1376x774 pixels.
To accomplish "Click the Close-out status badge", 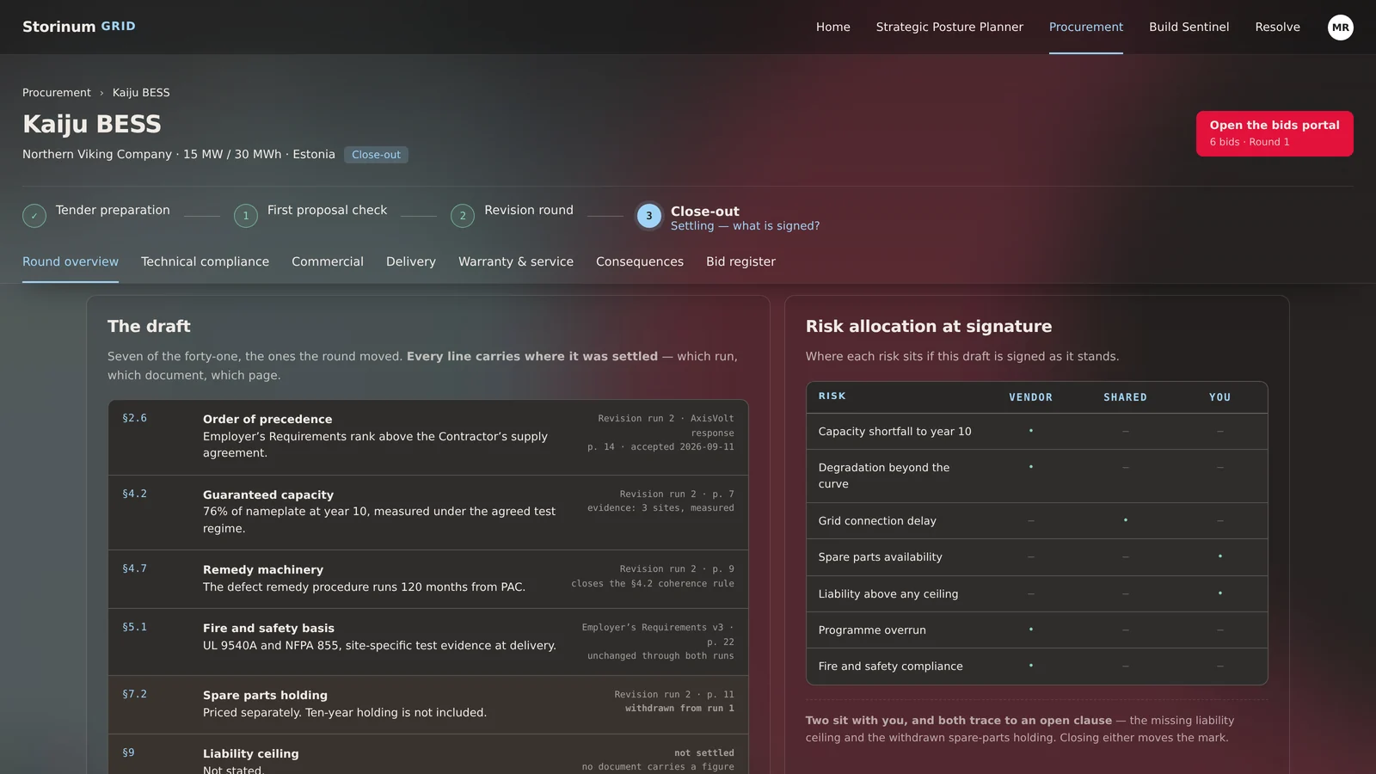I will pos(376,155).
